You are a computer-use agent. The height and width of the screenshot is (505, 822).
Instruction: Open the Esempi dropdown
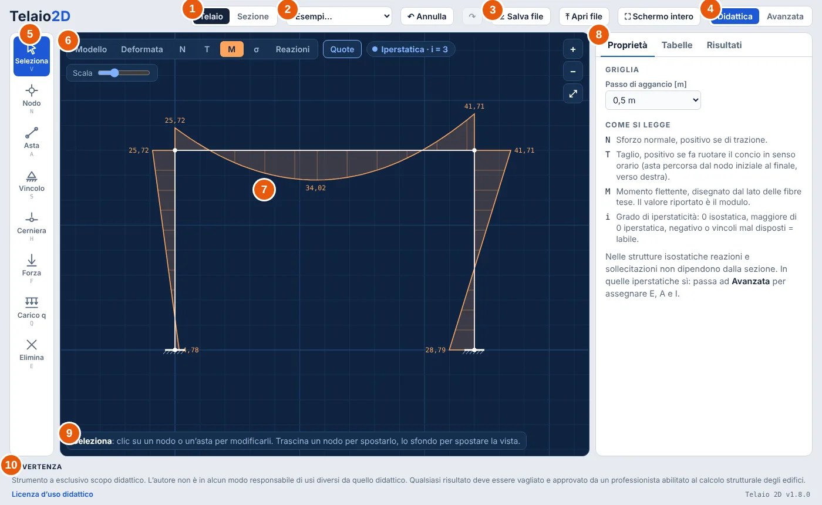(339, 16)
